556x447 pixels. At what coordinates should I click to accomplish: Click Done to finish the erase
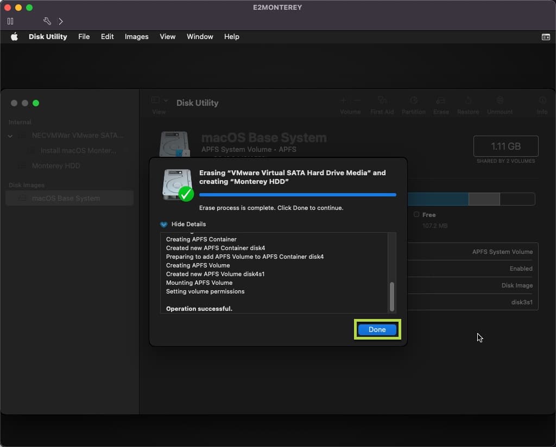tap(377, 329)
